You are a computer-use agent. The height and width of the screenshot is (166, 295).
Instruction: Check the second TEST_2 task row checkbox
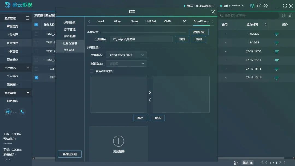[x=36, y=43]
